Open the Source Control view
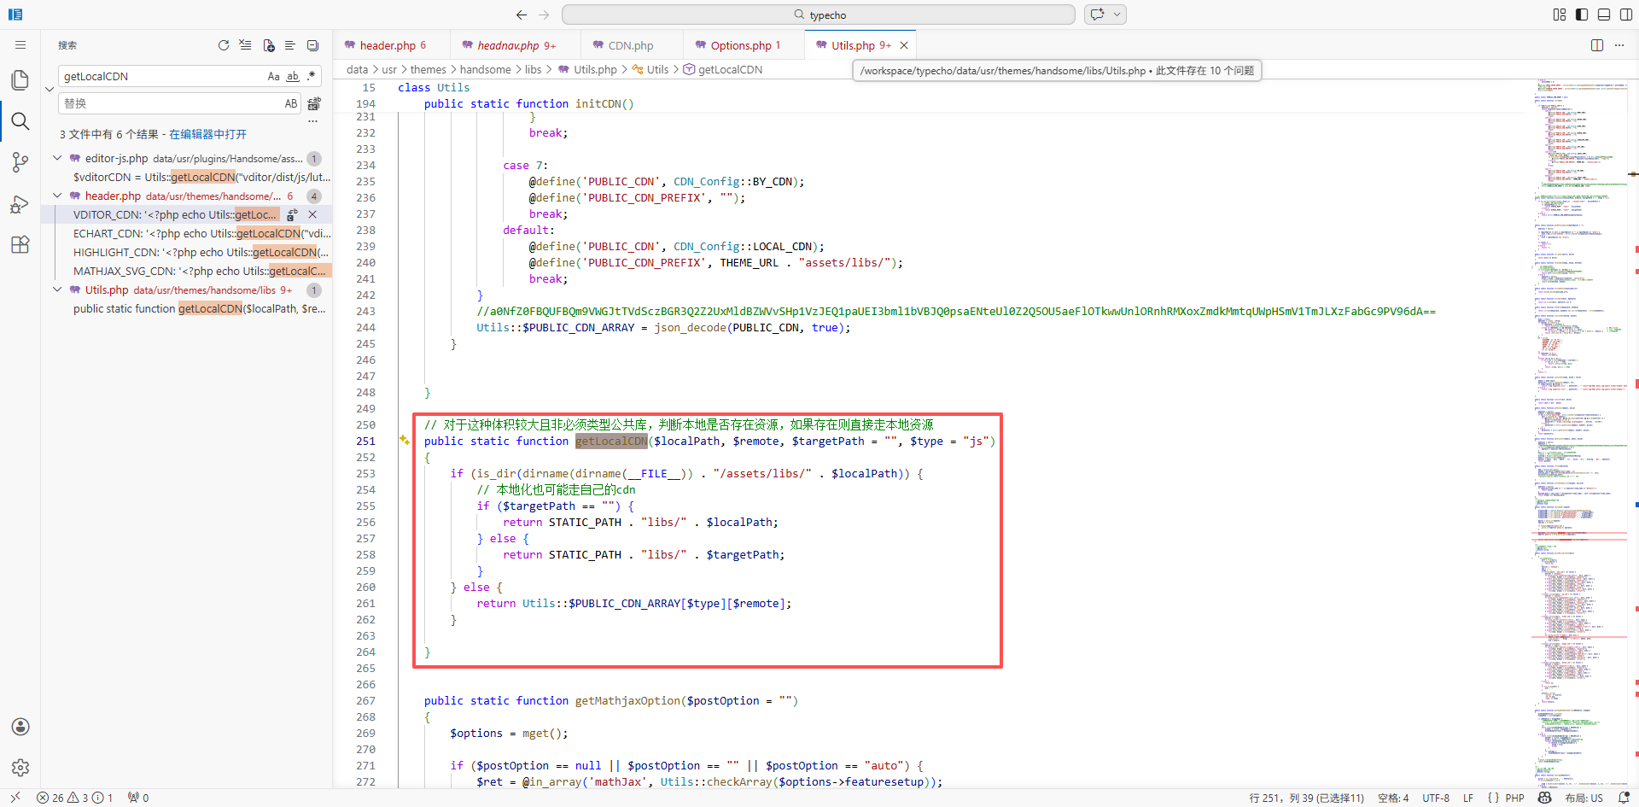The image size is (1639, 807). (x=20, y=162)
